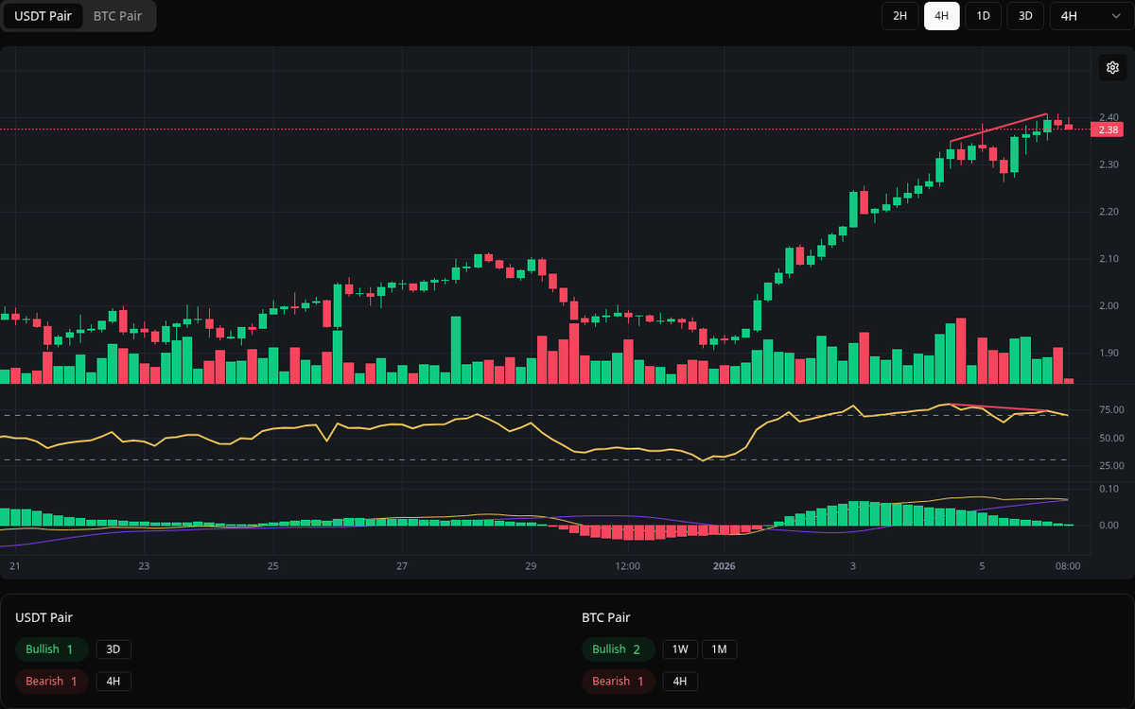Click the red 2.38 price tag on axis
The width and height of the screenshot is (1135, 709).
[1109, 130]
